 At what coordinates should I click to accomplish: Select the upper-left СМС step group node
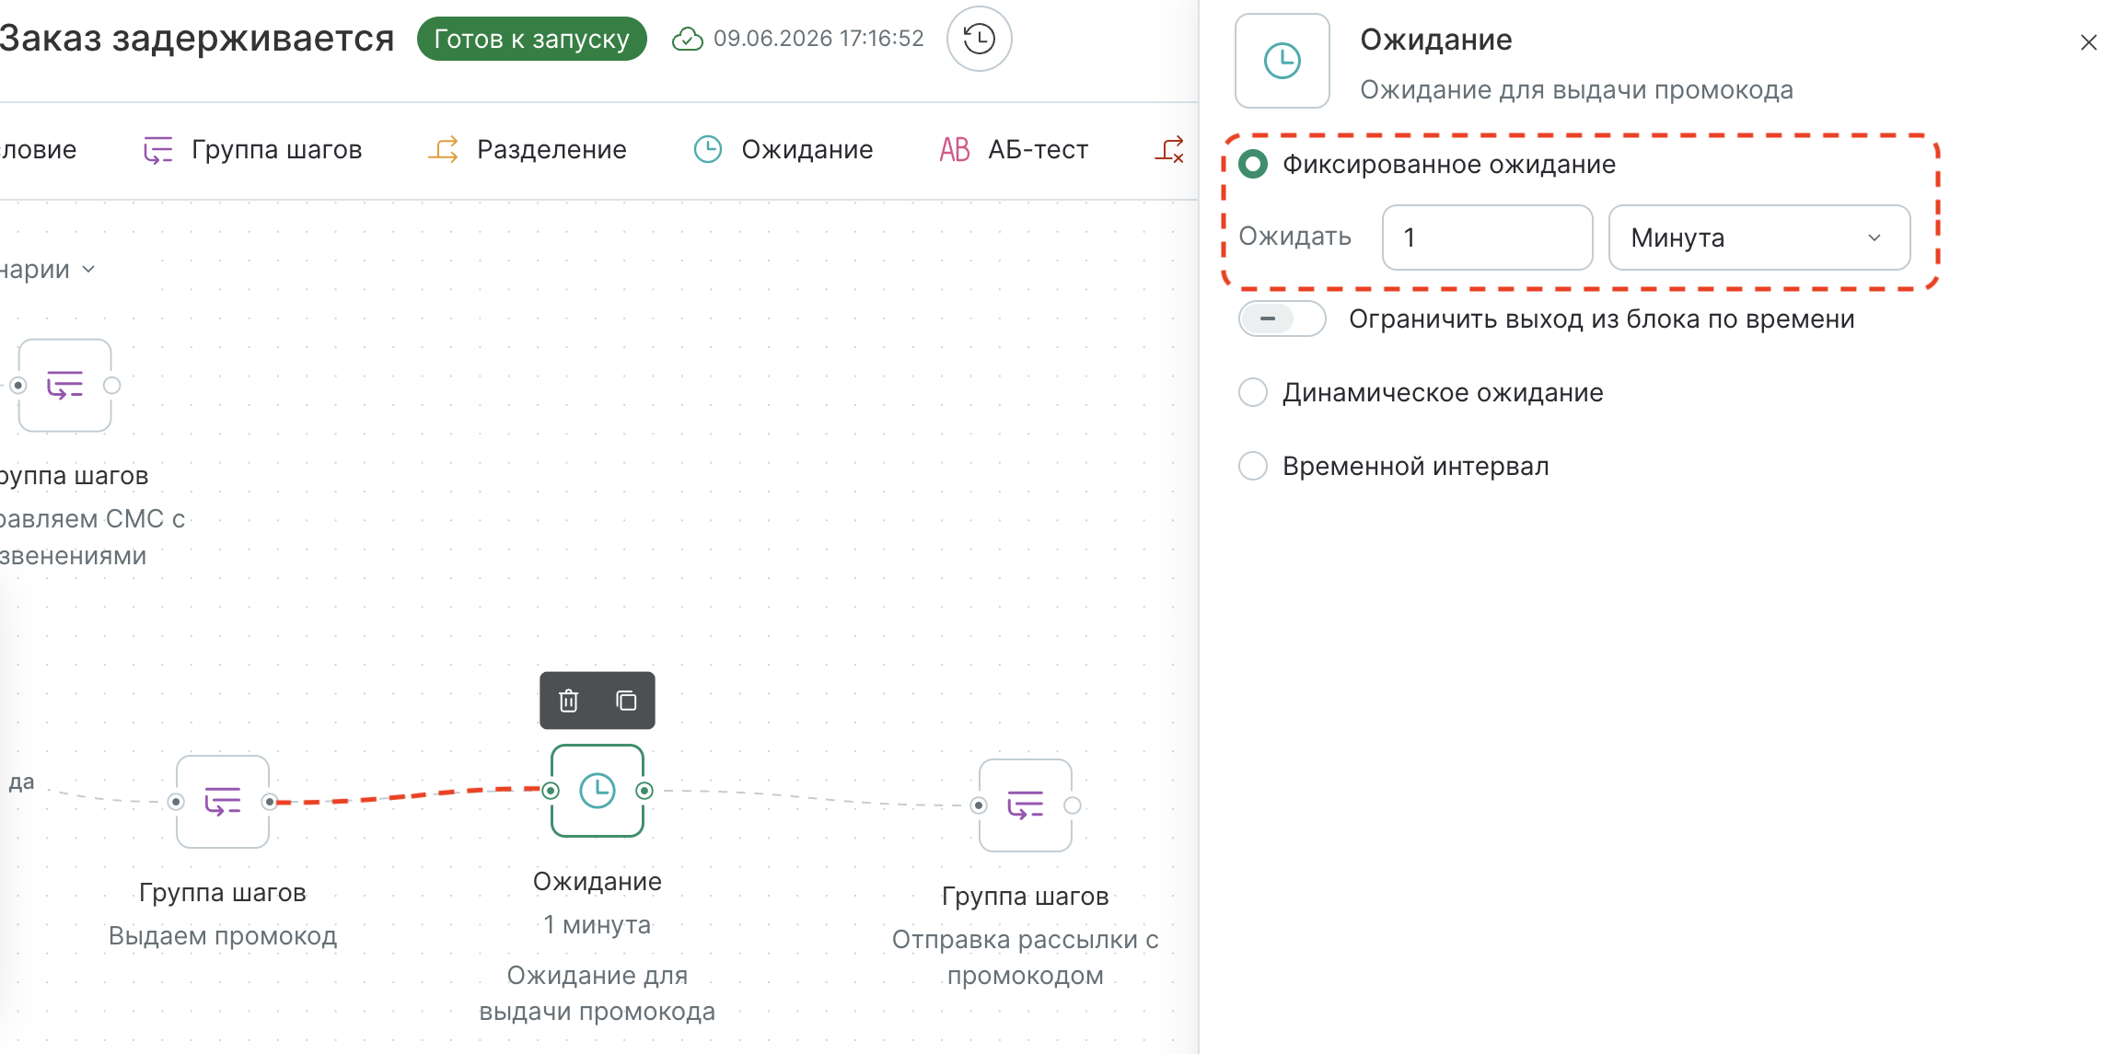tap(65, 385)
